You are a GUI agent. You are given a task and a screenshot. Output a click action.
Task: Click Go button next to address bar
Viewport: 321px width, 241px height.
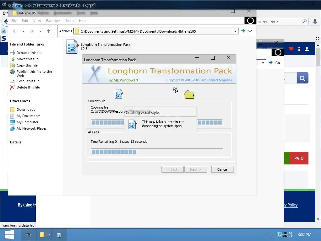[247, 31]
